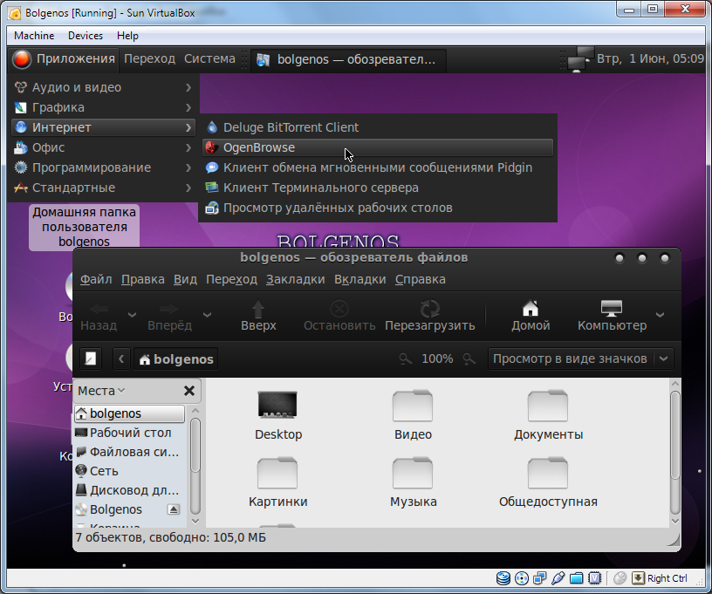The width and height of the screenshot is (712, 594).
Task: Close the Места side pane
Action: [x=189, y=391]
